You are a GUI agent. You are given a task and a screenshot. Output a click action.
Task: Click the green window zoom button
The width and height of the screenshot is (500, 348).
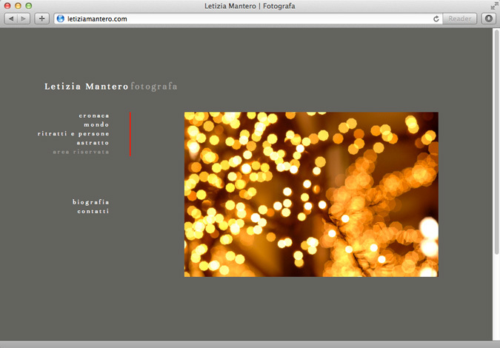[29, 5]
